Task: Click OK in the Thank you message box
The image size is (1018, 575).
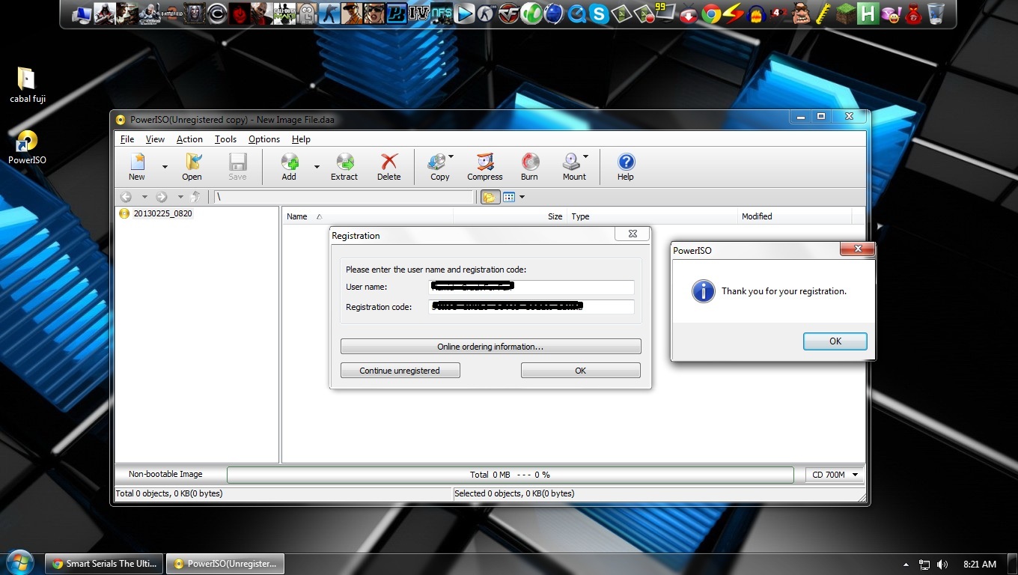Action: pyautogui.click(x=835, y=341)
